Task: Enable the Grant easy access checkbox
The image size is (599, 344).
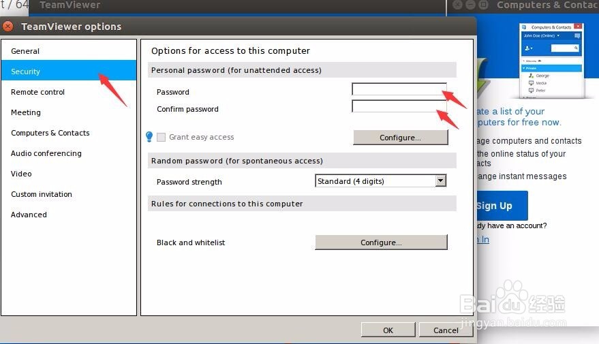Action: [162, 137]
